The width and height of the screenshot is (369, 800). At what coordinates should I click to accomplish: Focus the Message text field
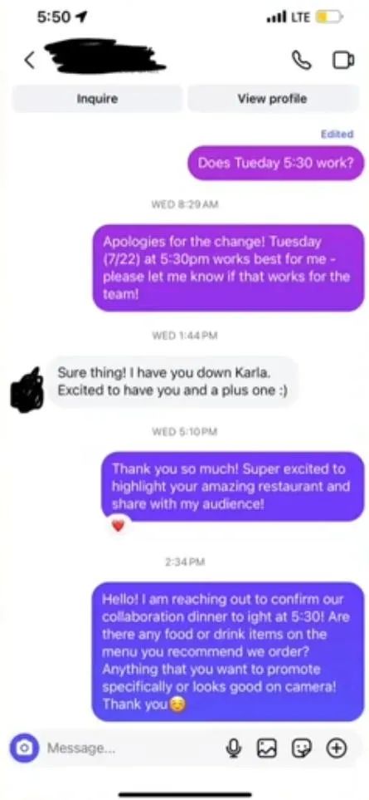click(x=133, y=748)
